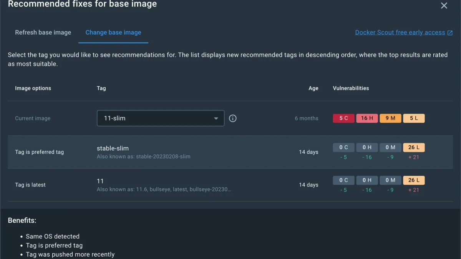The image size is (461, 259).
Task: Expand the 11-slim tag dropdown
Action: [x=161, y=118]
